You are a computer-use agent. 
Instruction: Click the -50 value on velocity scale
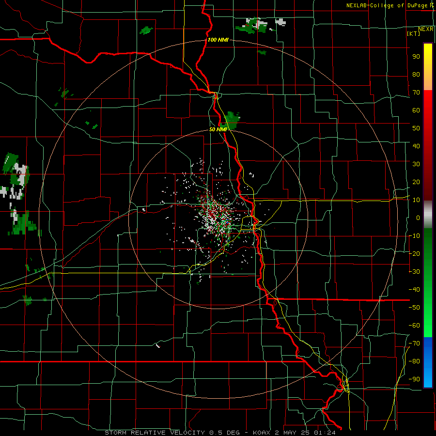tap(414, 308)
